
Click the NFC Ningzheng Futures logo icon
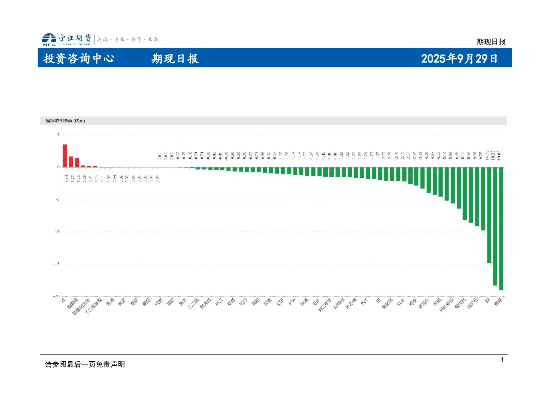(x=49, y=39)
